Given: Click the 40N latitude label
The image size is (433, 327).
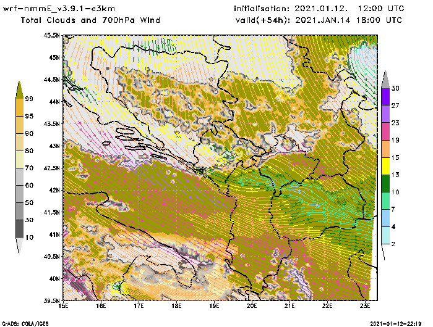Looking at the screenshot, I should pyautogui.click(x=54, y=278).
